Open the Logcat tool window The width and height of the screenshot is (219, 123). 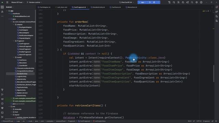pos(2,99)
